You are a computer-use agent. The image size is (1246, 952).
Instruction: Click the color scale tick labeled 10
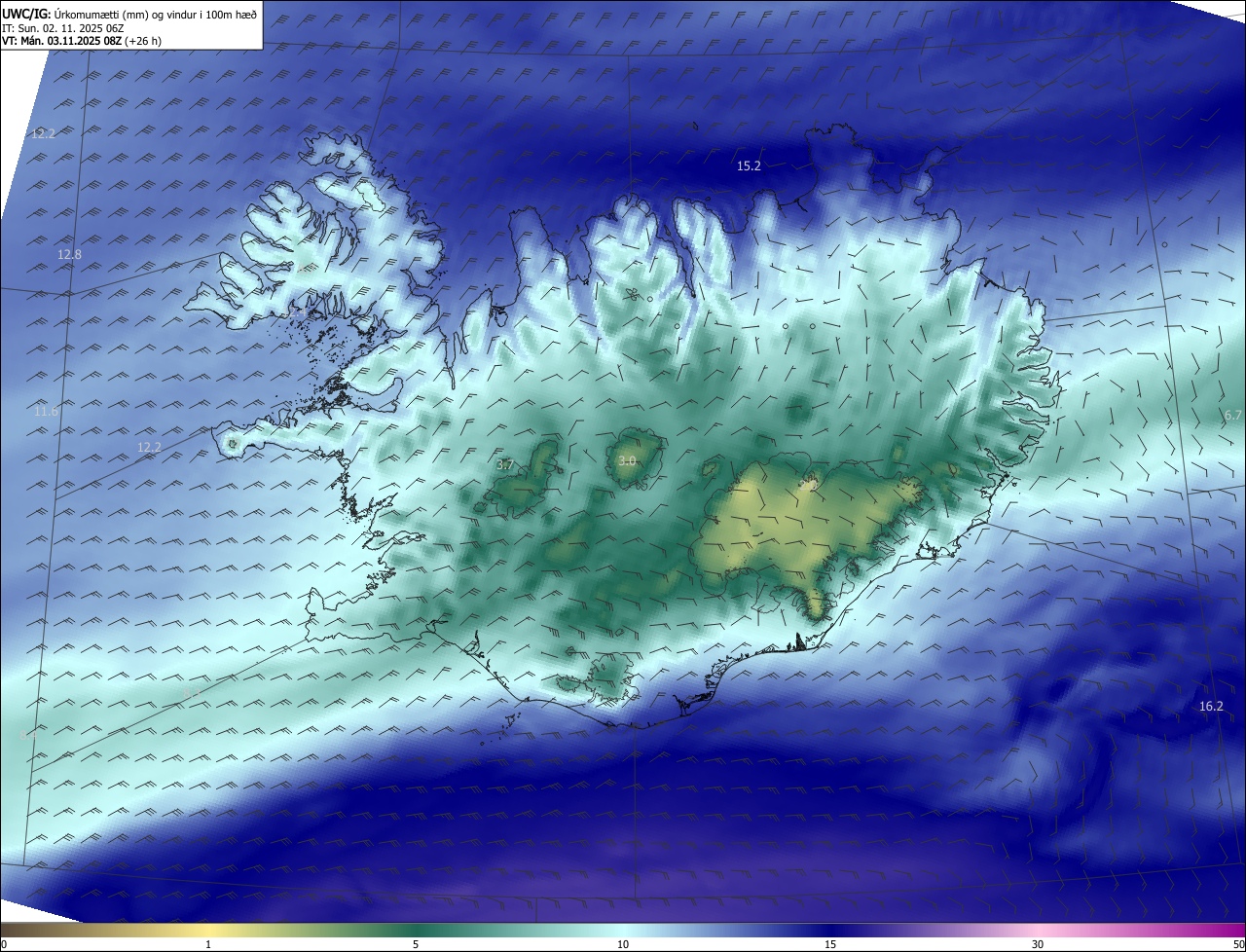623,944
